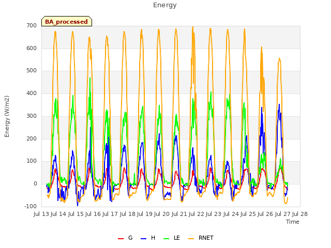The image size is (331, 248).
Task: Click the y-axis tick value 200
Action: click(32, 138)
